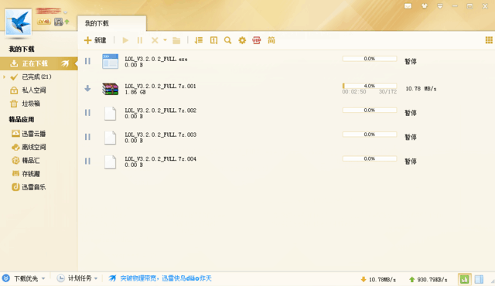495x286 pixels.
Task: Select file name LOL_V3.2.0.2_FULL.7z.003
Action: 160,134
